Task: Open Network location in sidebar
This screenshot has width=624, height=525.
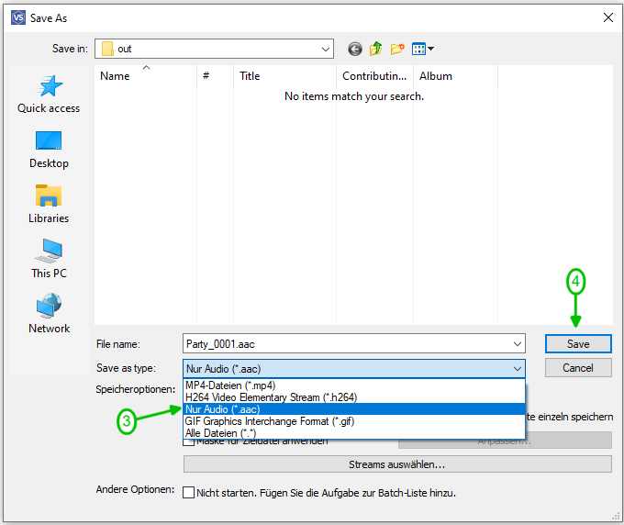Action: 49,315
